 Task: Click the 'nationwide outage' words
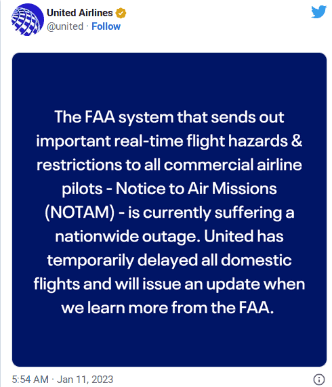[127, 236]
